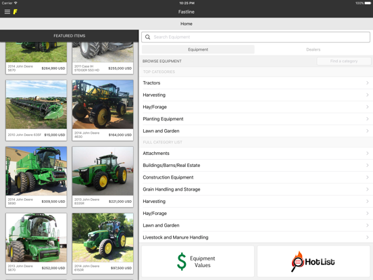The height and width of the screenshot is (280, 373).
Task: Open Planting Equipment chevron
Action: coord(368,119)
